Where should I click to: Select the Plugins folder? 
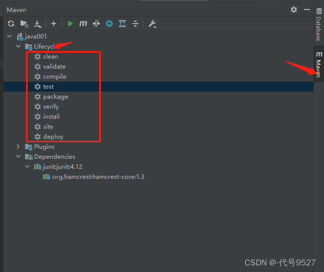(x=40, y=147)
